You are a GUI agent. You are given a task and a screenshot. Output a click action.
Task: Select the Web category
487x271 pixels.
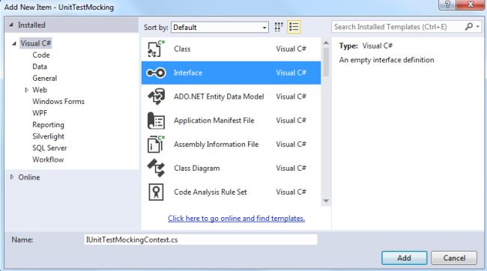click(40, 90)
